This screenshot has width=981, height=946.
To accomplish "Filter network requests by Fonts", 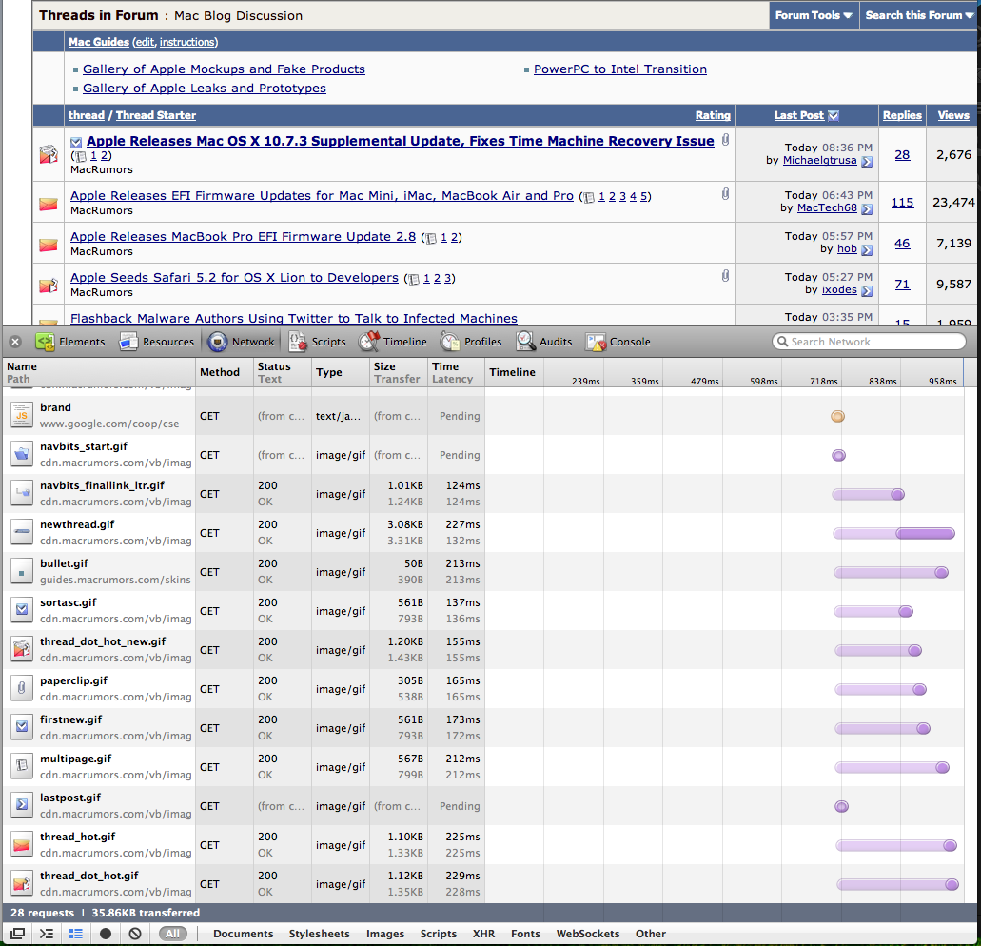I will click(x=525, y=934).
